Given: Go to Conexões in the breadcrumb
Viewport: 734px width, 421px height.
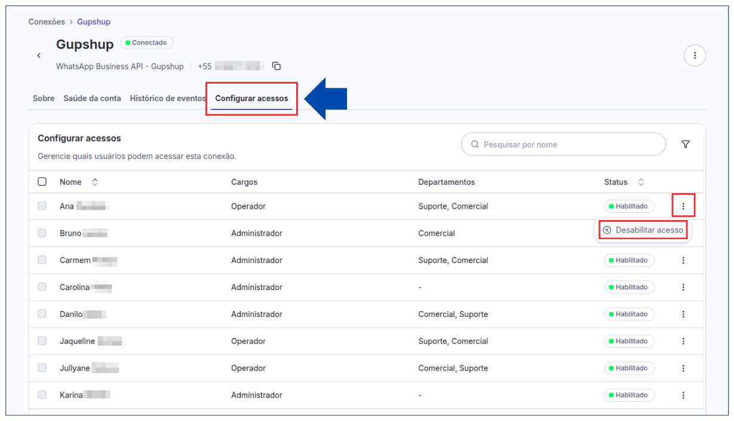Looking at the screenshot, I should [47, 22].
